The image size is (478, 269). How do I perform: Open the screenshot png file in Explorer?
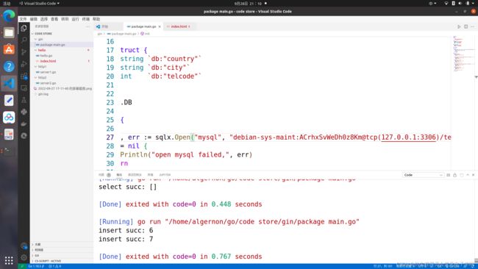click(62, 88)
